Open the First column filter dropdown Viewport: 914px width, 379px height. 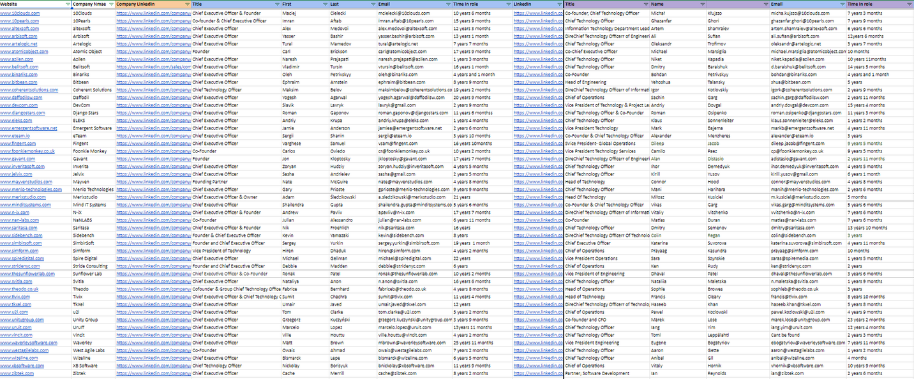[324, 4]
